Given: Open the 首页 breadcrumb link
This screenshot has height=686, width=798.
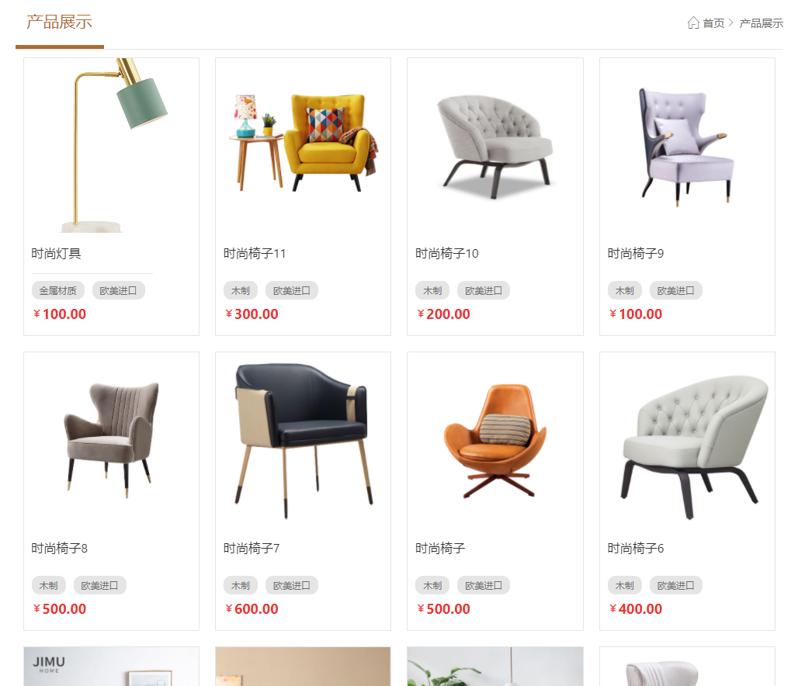Looking at the screenshot, I should tap(713, 23).
